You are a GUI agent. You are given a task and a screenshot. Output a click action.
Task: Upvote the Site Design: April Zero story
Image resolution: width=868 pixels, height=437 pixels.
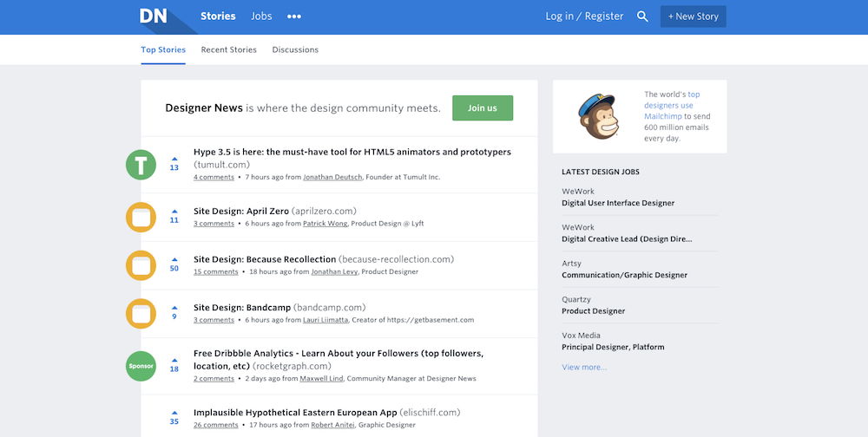click(174, 211)
